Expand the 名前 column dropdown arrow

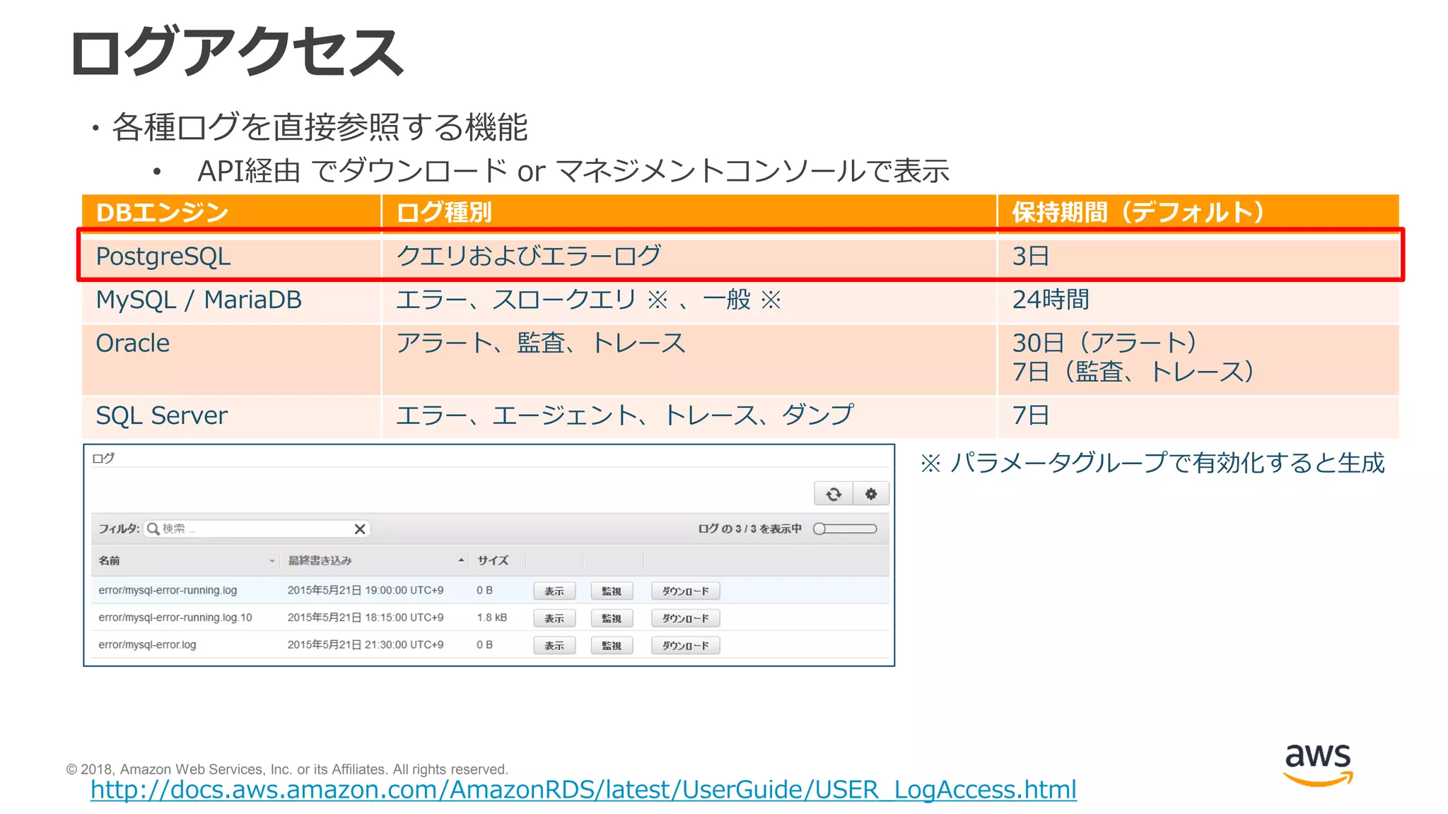271,561
